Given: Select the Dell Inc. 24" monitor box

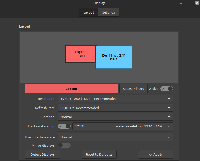Looking at the screenshot, I should (114, 57).
